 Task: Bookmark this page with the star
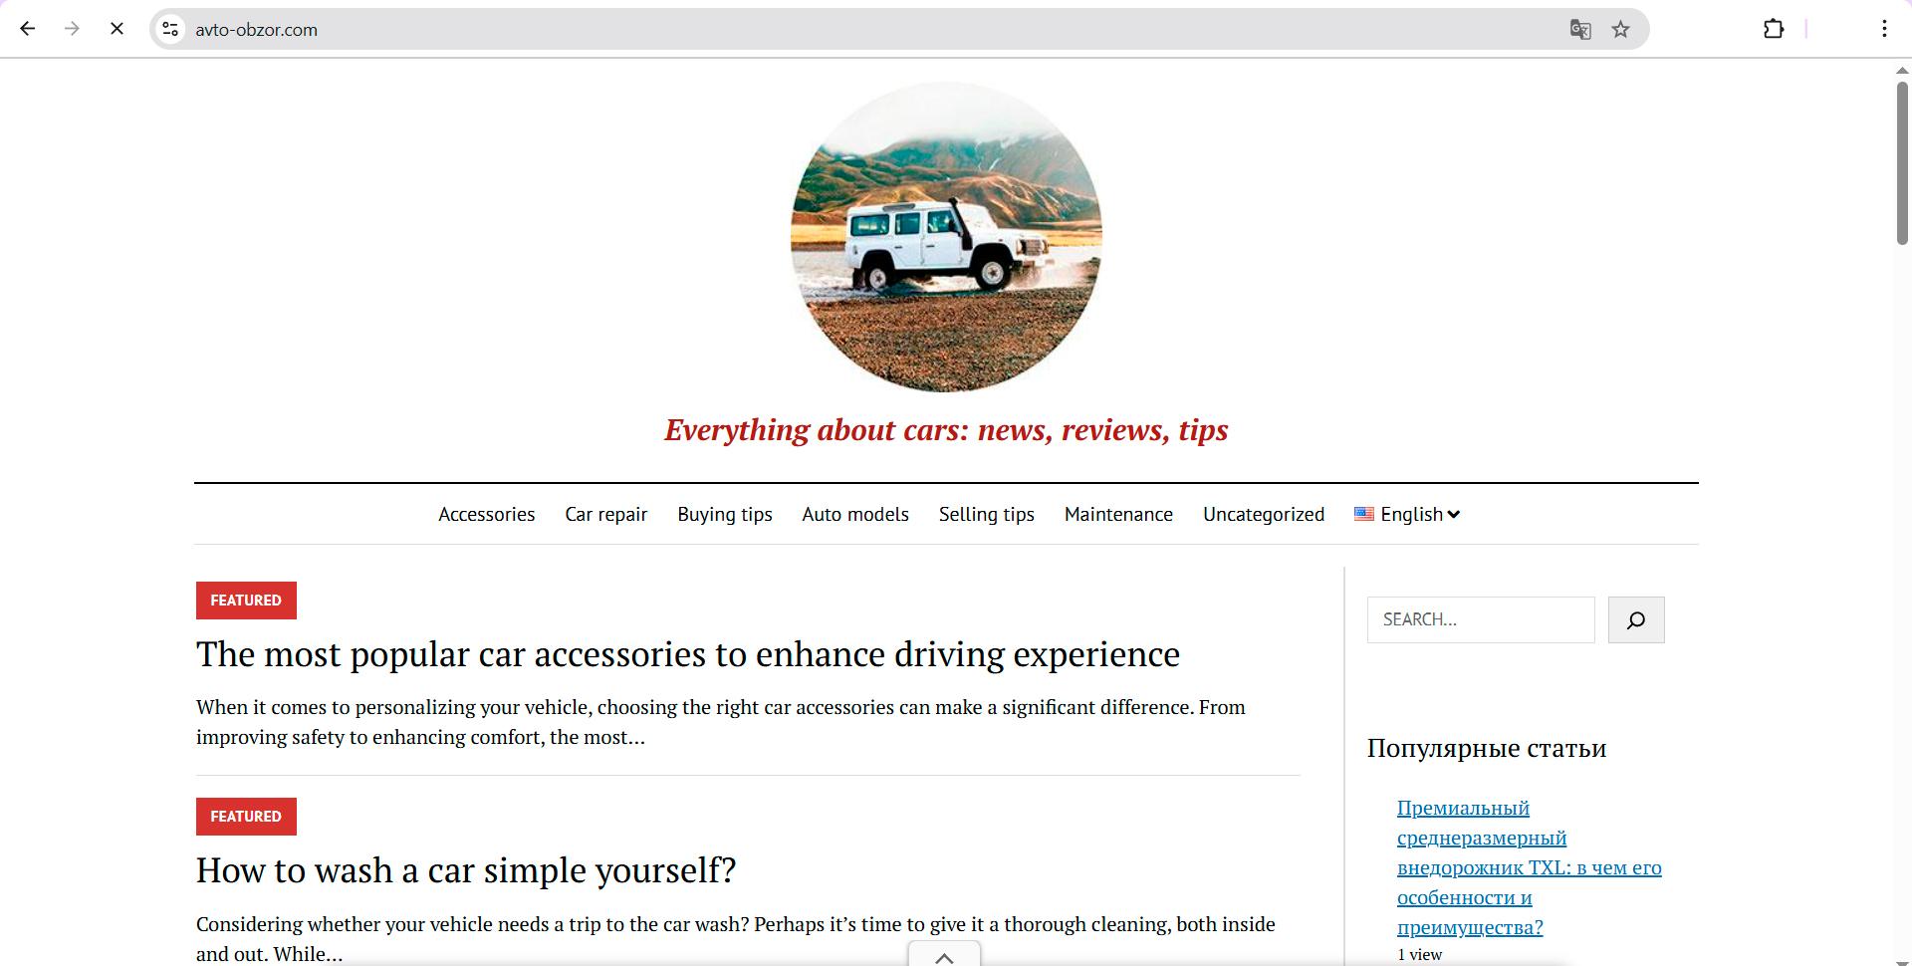click(1621, 29)
